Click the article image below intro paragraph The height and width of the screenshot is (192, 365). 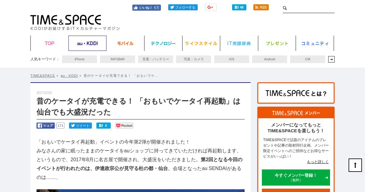coord(141,190)
